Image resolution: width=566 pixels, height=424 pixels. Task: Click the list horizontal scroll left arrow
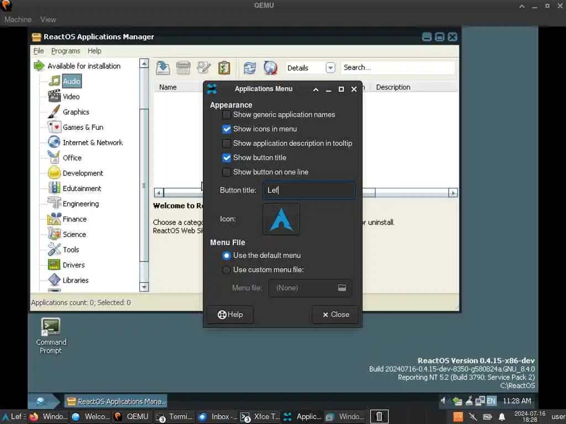pos(159,193)
